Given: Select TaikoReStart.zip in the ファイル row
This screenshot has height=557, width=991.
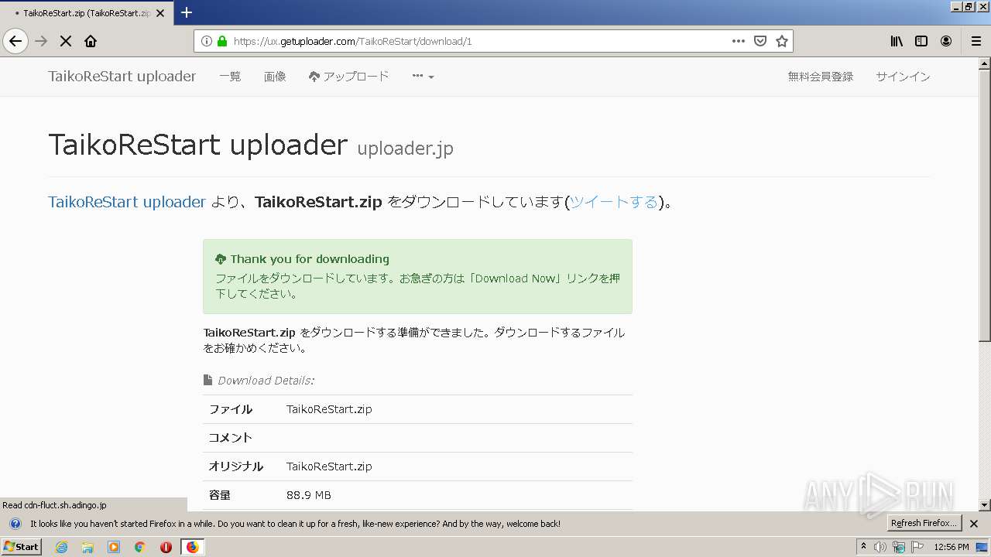Looking at the screenshot, I should [329, 409].
